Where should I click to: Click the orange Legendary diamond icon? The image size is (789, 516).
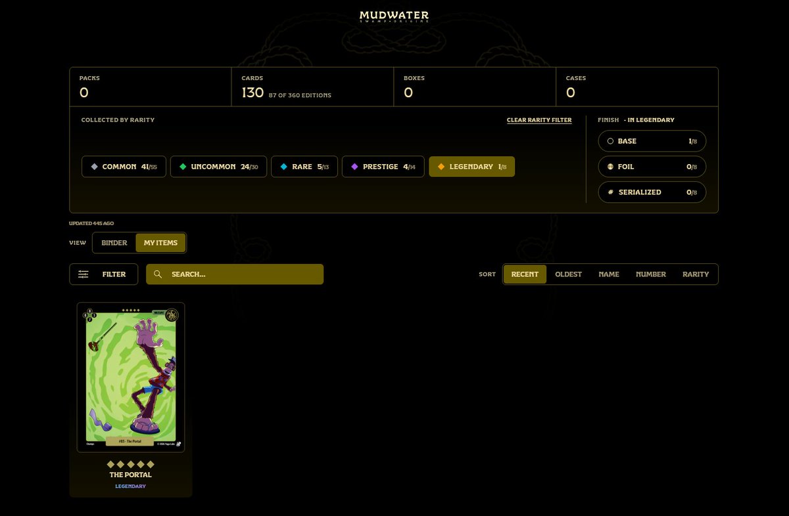click(441, 167)
